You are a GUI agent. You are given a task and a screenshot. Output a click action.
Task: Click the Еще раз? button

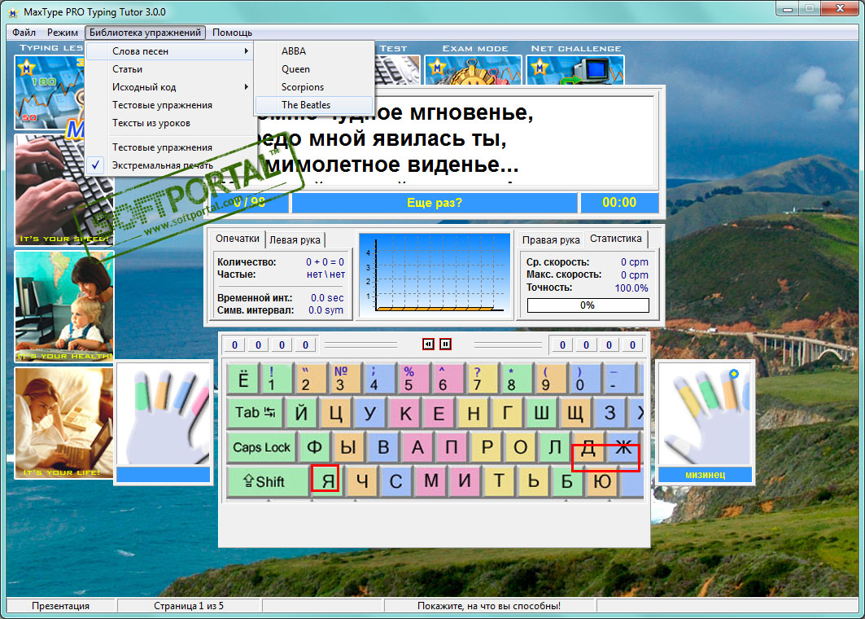pos(435,203)
